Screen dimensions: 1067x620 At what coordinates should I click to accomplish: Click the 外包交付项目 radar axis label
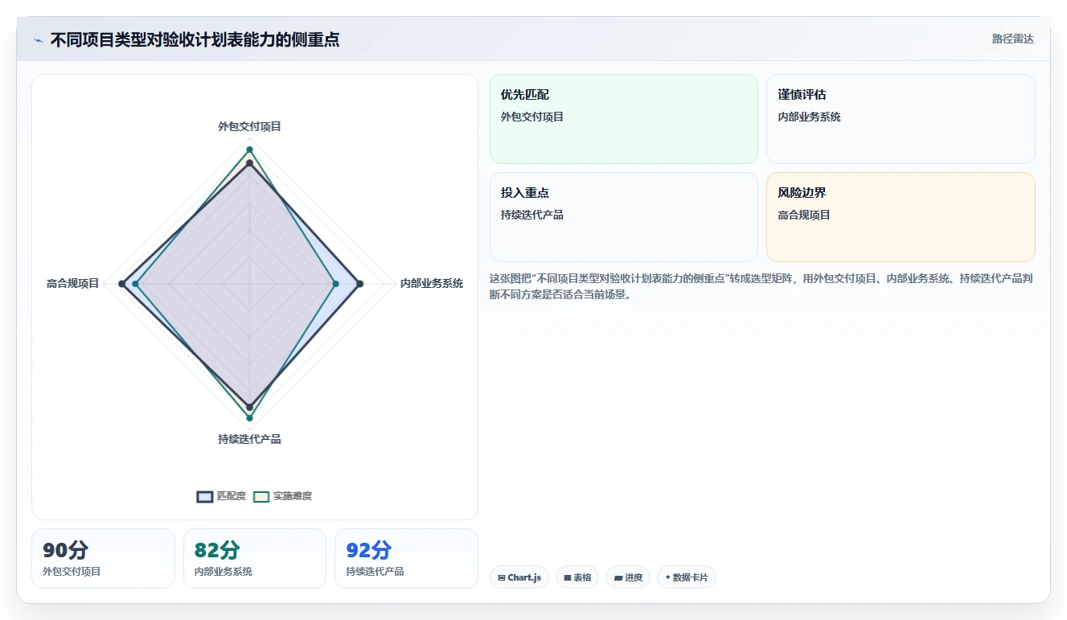[x=249, y=126]
